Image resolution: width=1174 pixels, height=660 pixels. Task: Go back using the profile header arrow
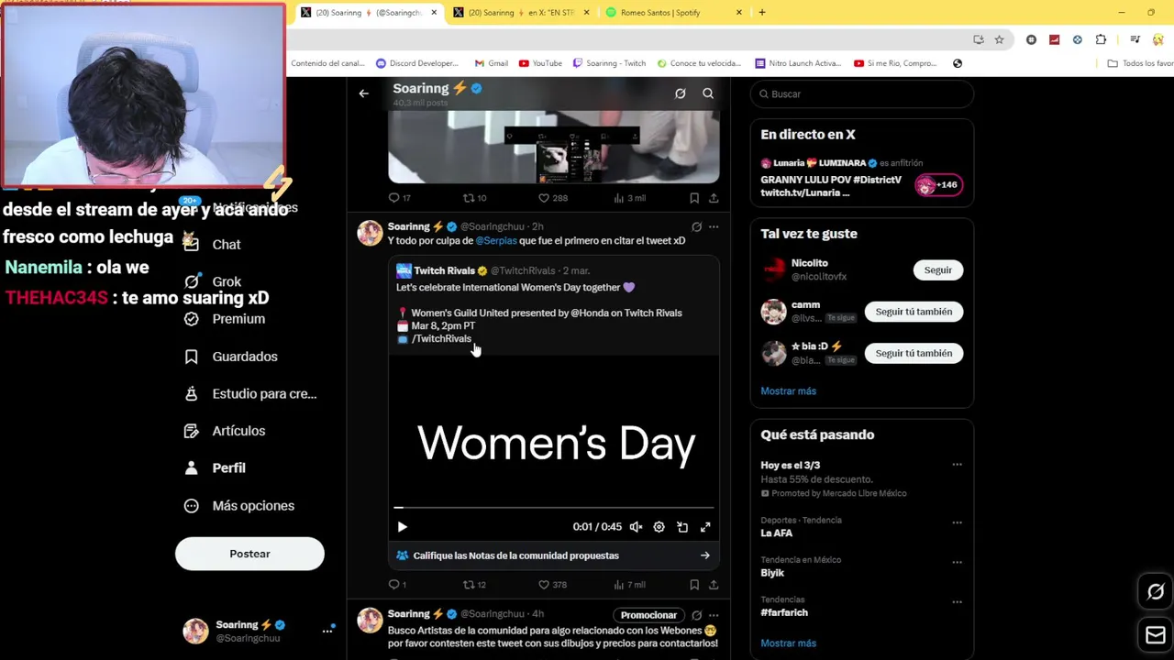click(364, 93)
